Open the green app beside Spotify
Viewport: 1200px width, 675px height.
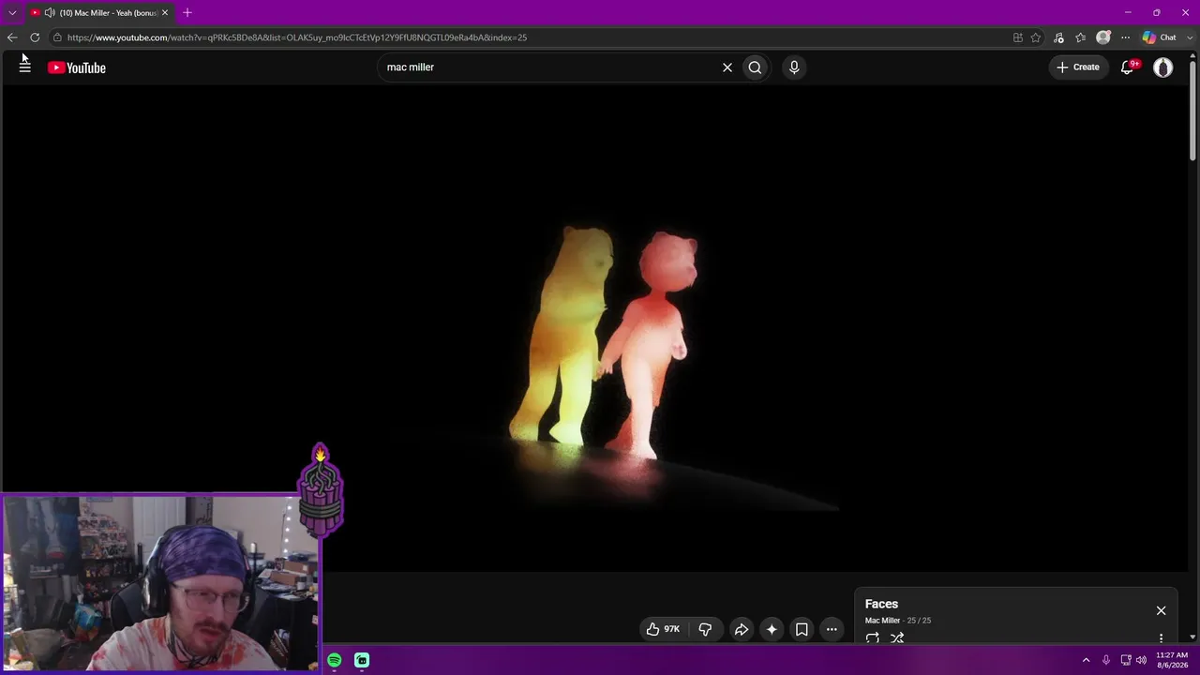pos(362,660)
